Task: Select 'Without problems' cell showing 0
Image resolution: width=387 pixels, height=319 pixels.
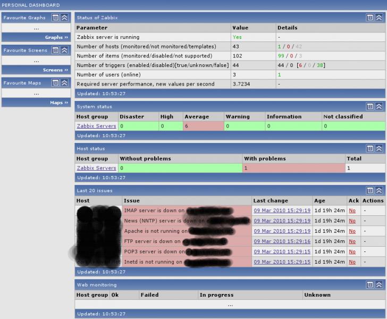Action: 180,168
